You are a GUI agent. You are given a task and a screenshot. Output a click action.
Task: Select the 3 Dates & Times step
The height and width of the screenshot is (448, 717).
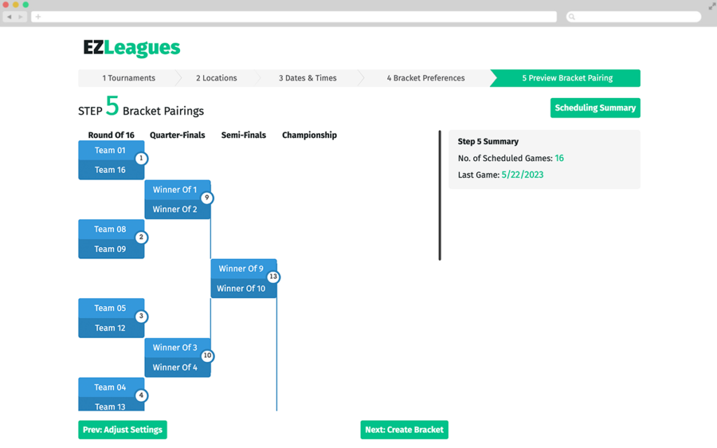click(309, 78)
